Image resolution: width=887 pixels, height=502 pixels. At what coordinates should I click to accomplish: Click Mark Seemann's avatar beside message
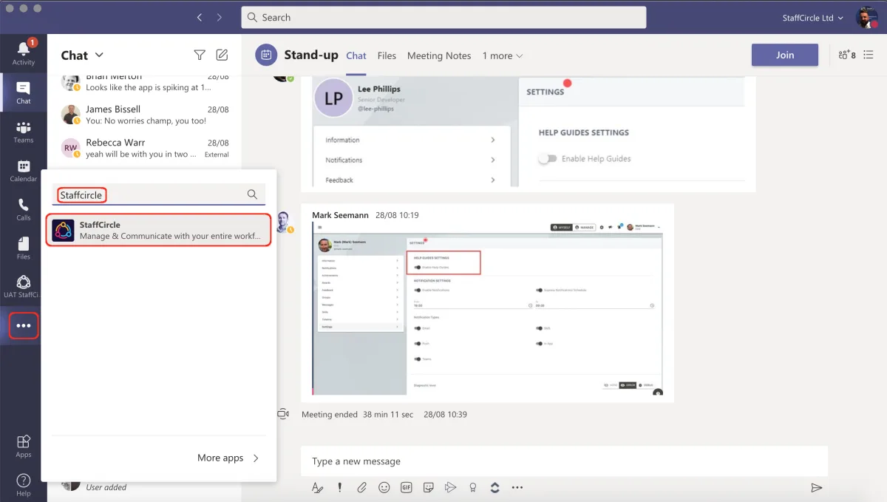coord(285,221)
